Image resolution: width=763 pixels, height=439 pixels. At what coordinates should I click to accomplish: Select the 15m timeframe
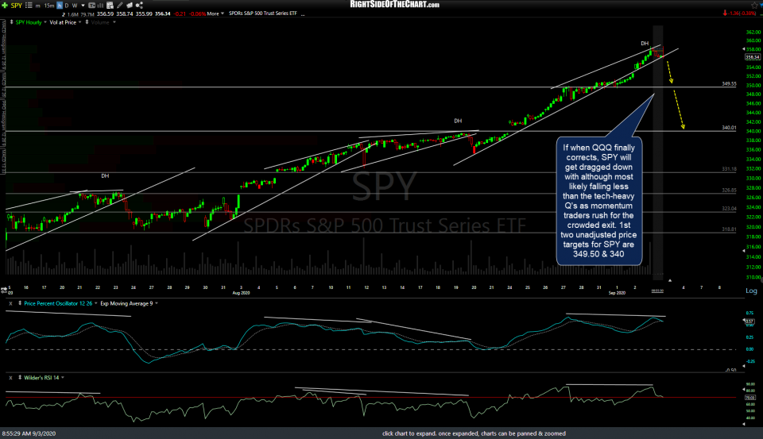click(x=49, y=6)
